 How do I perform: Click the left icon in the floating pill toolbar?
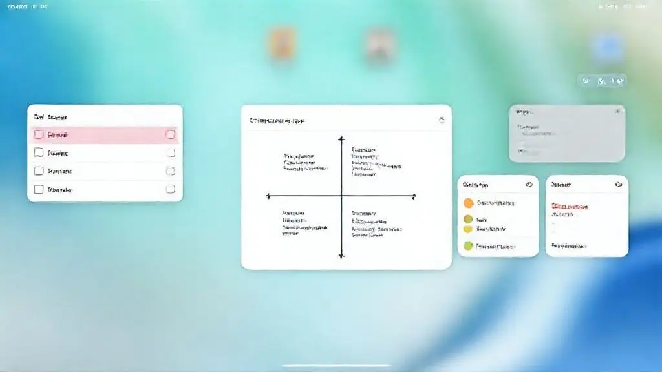(586, 81)
